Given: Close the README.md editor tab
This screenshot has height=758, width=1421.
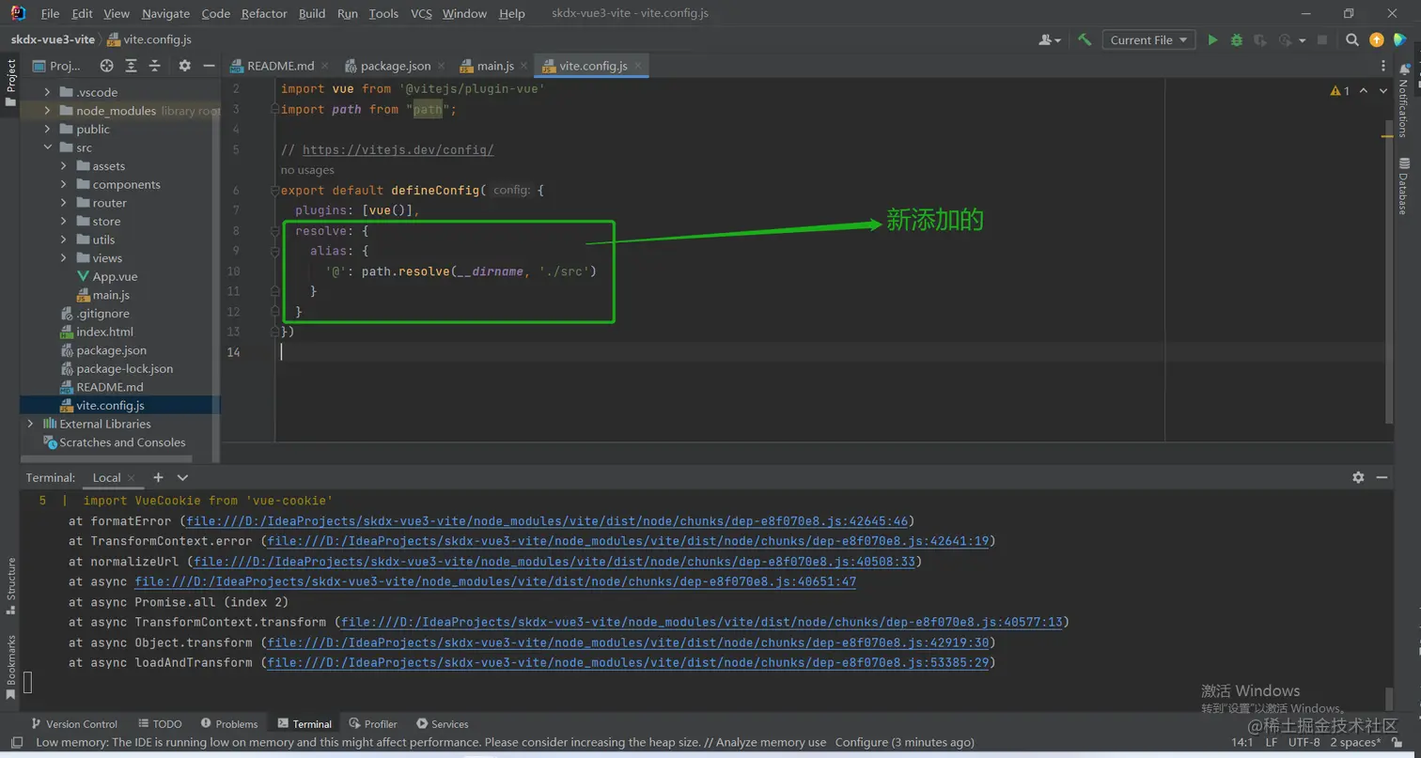Looking at the screenshot, I should pyautogui.click(x=325, y=66).
